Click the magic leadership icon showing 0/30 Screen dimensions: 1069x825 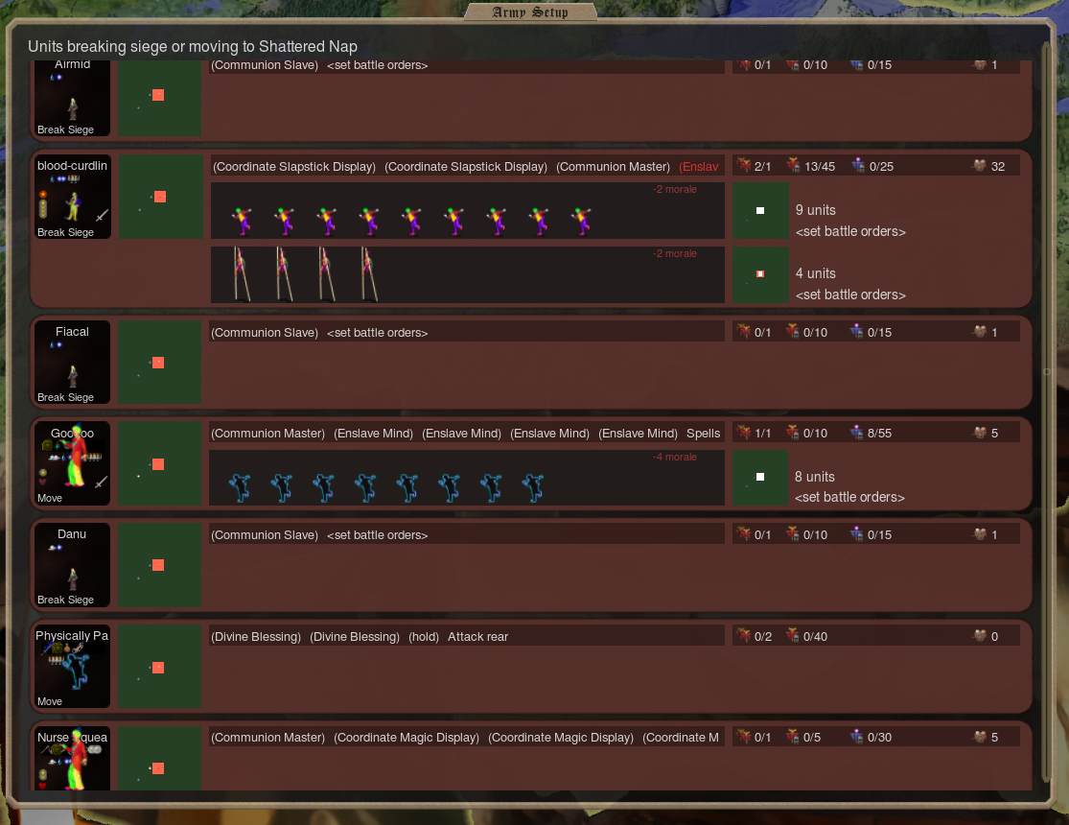click(x=857, y=737)
